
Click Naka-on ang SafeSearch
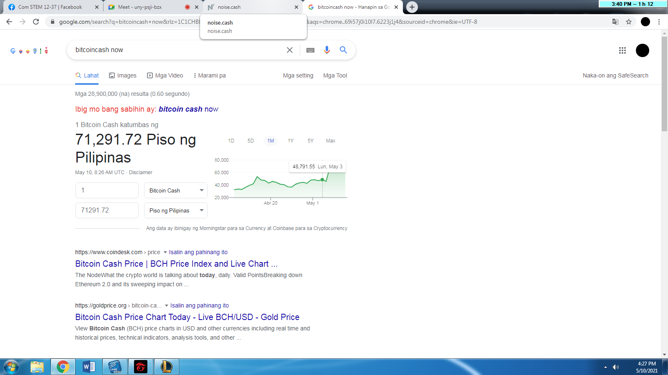(615, 75)
